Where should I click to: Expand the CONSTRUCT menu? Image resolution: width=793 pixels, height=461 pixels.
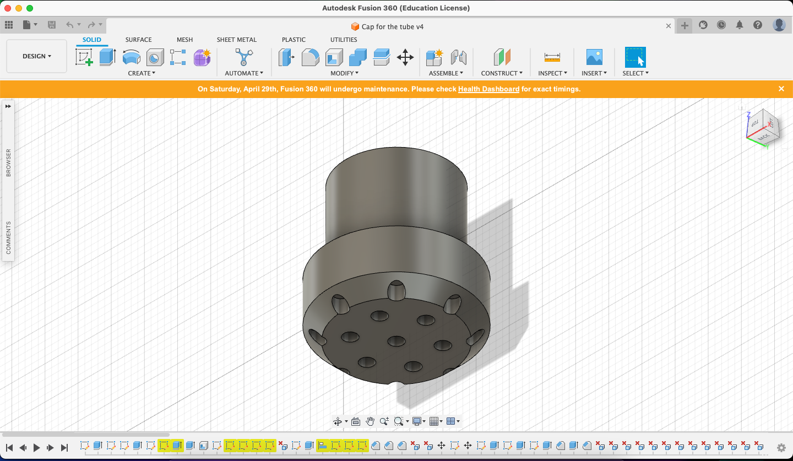502,73
